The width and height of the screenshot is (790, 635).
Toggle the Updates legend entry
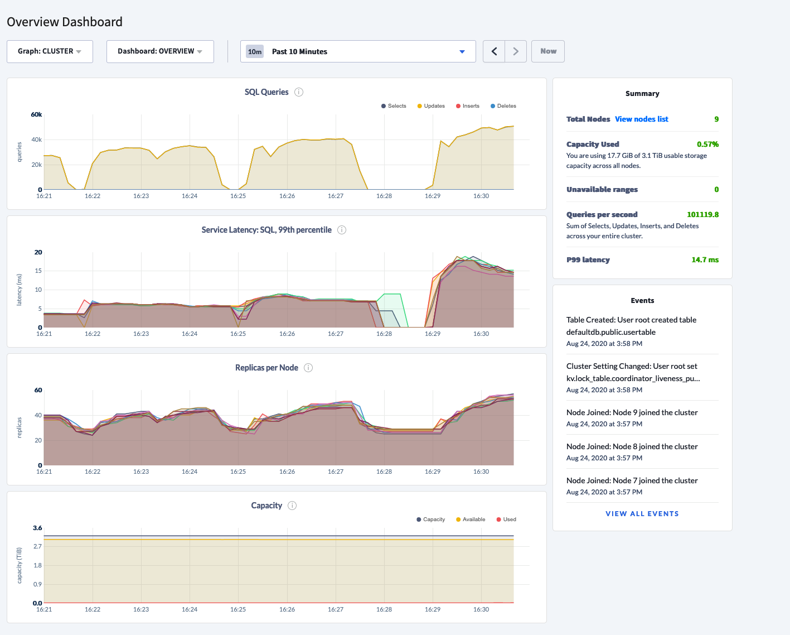[x=431, y=106]
